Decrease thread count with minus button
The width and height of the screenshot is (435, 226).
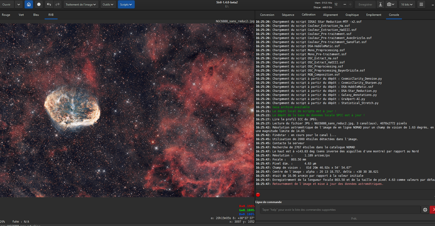[x=345, y=4]
